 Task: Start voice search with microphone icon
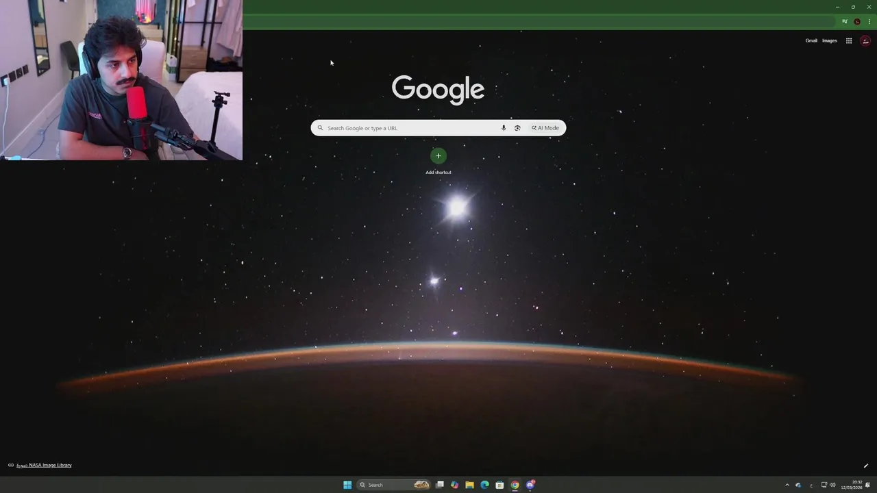point(504,128)
